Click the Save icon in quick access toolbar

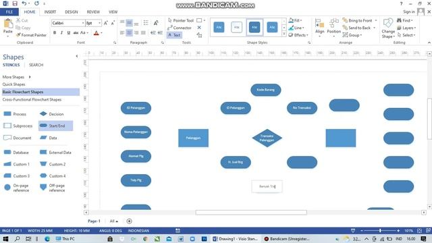point(15,3)
